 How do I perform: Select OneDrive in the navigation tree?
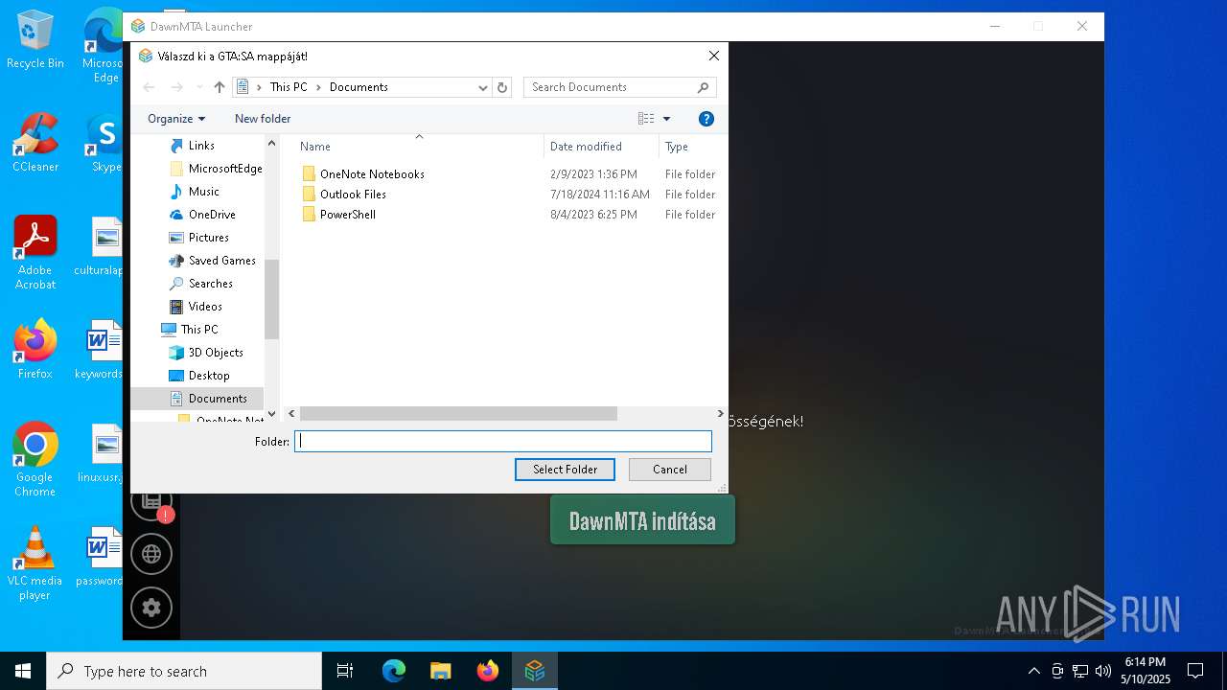212,215
